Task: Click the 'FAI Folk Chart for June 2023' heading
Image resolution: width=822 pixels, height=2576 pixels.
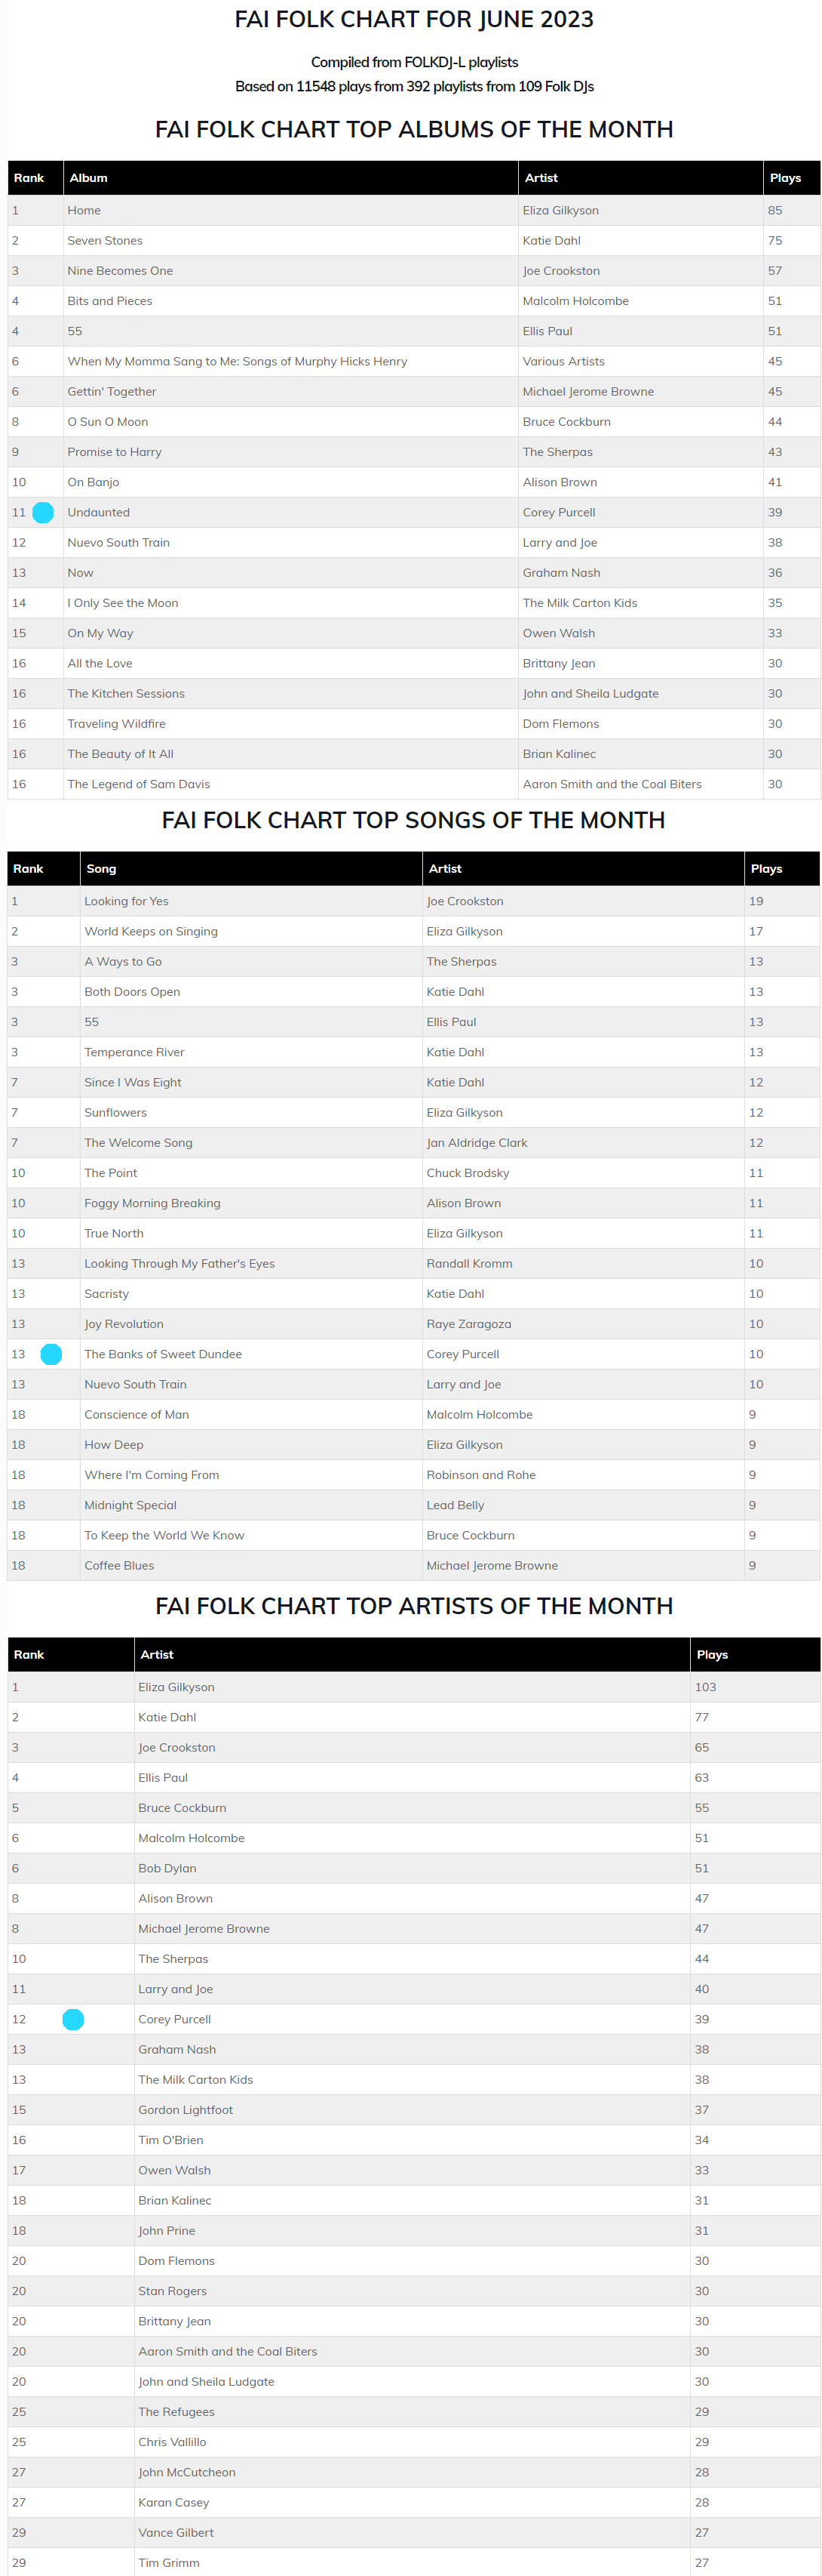Action: (x=413, y=20)
